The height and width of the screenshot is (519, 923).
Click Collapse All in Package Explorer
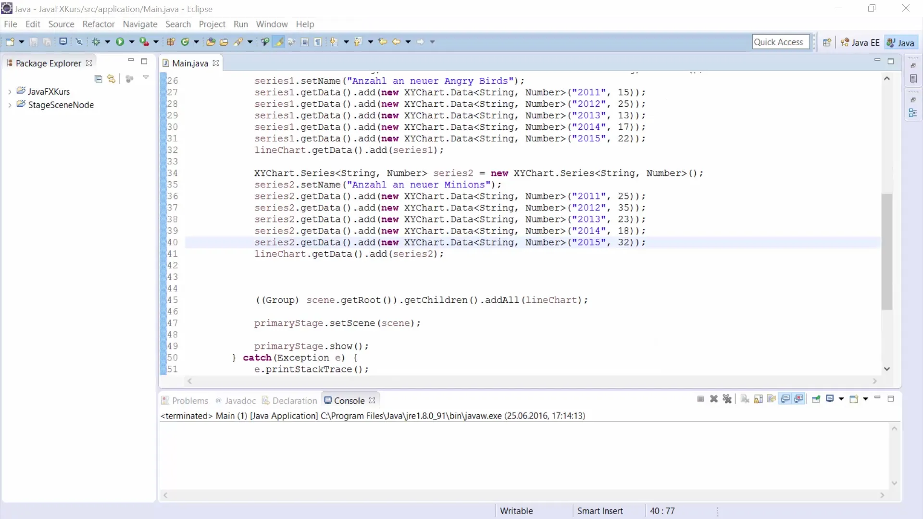pyautogui.click(x=98, y=79)
